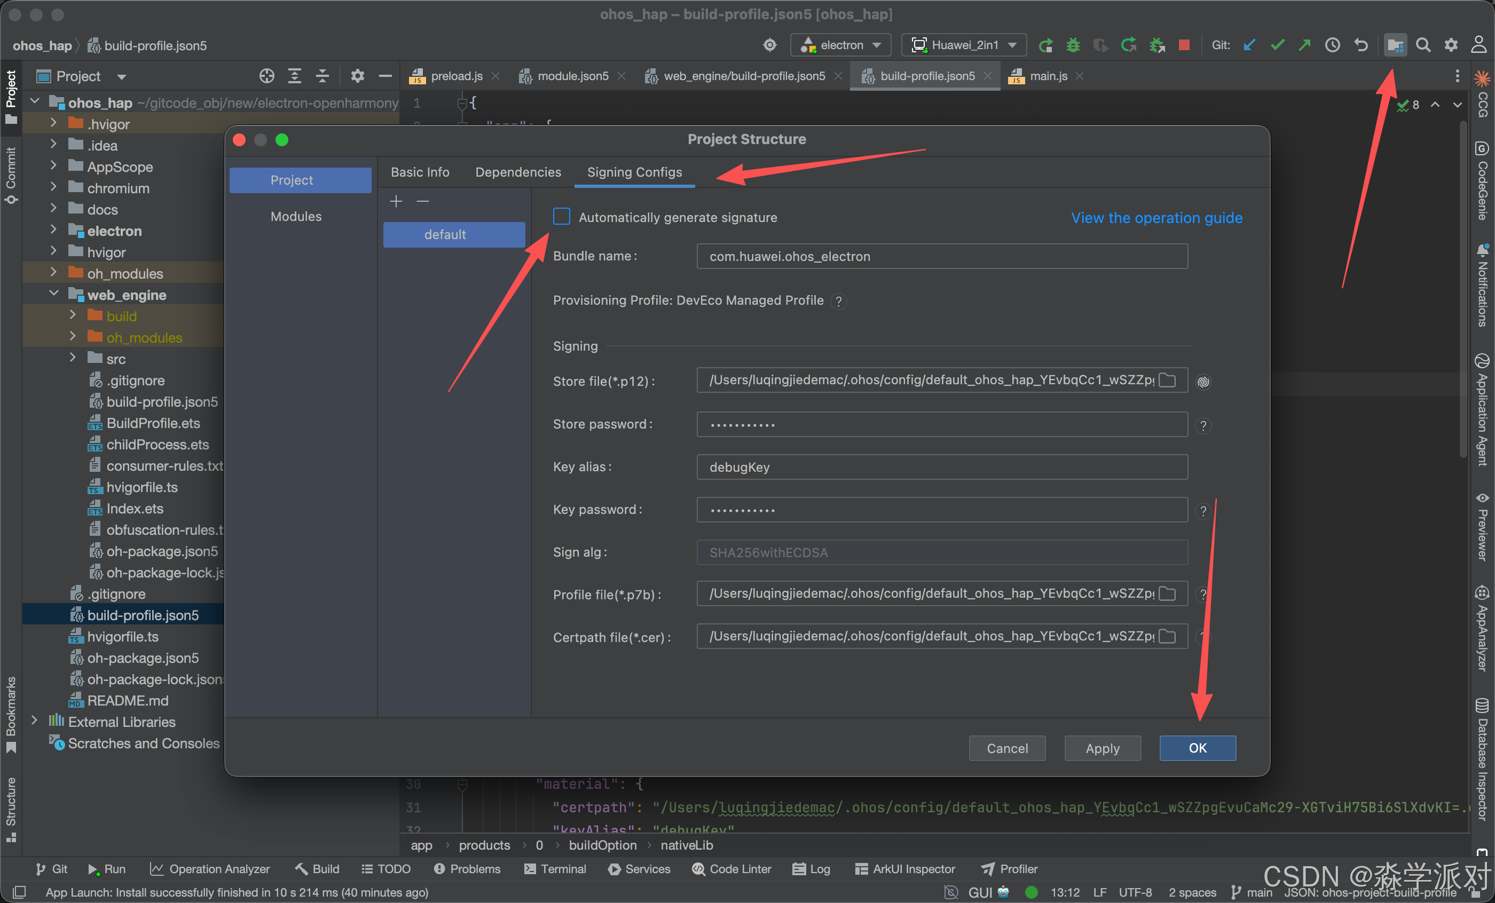Select README.md in project tree
The height and width of the screenshot is (903, 1495).
click(128, 700)
